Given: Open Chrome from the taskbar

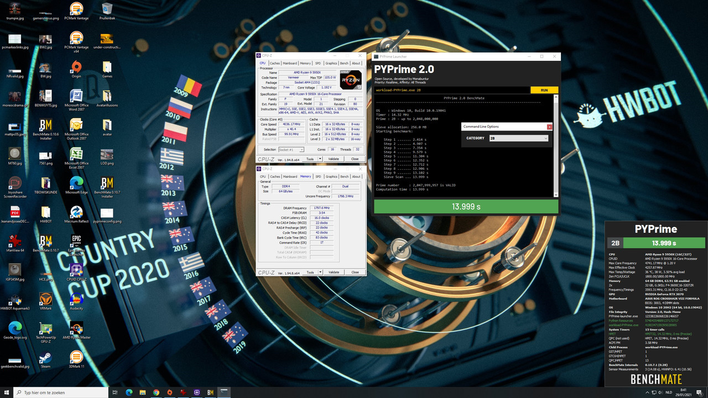Looking at the screenshot, I should [156, 392].
